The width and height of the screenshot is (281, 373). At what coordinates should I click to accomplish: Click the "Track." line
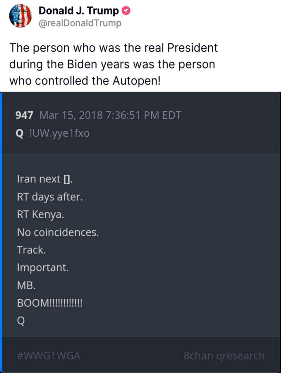tap(31, 250)
